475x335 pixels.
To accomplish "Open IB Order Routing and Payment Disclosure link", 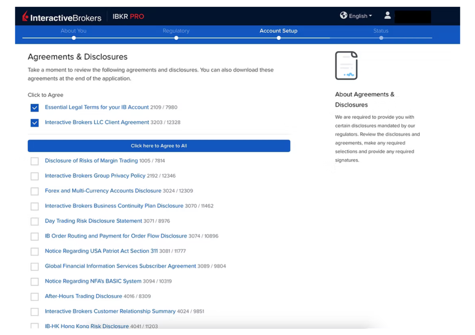I will pos(116,236).
